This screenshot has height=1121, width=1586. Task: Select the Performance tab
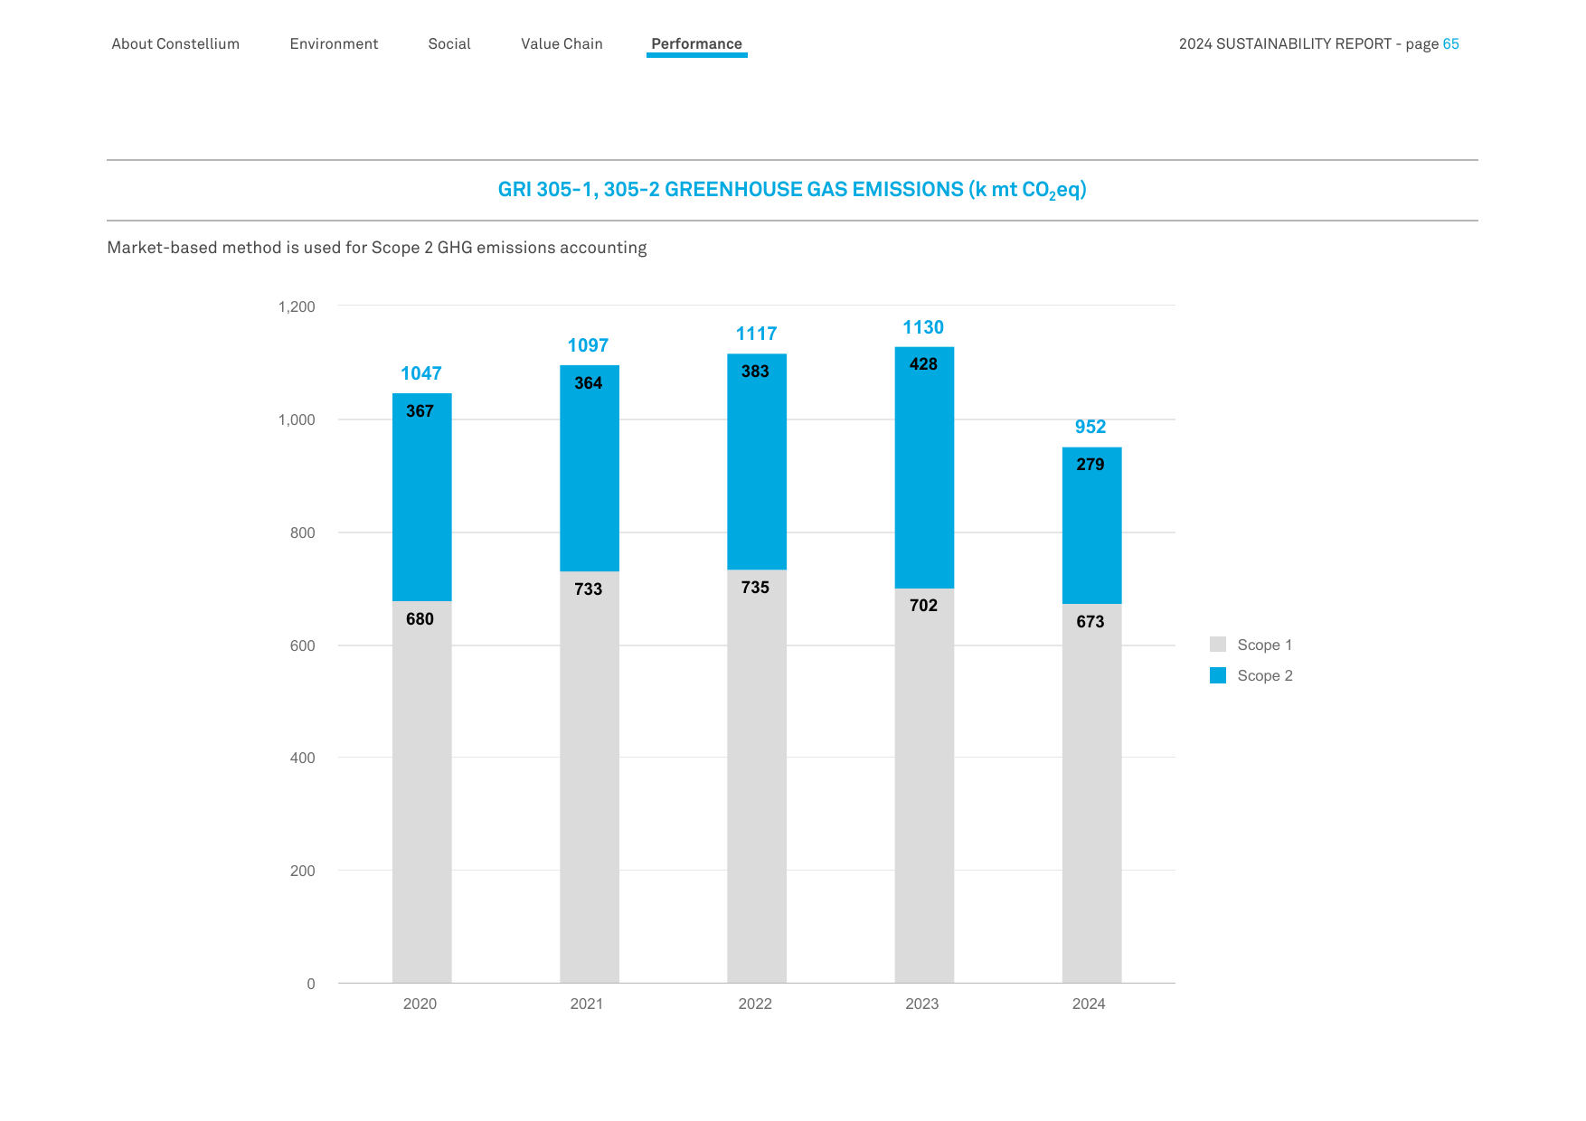point(696,43)
